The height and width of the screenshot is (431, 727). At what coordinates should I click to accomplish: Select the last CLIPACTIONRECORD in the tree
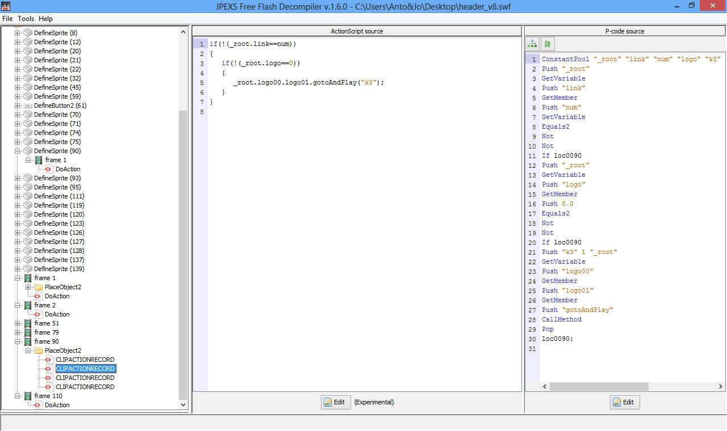[x=85, y=387]
